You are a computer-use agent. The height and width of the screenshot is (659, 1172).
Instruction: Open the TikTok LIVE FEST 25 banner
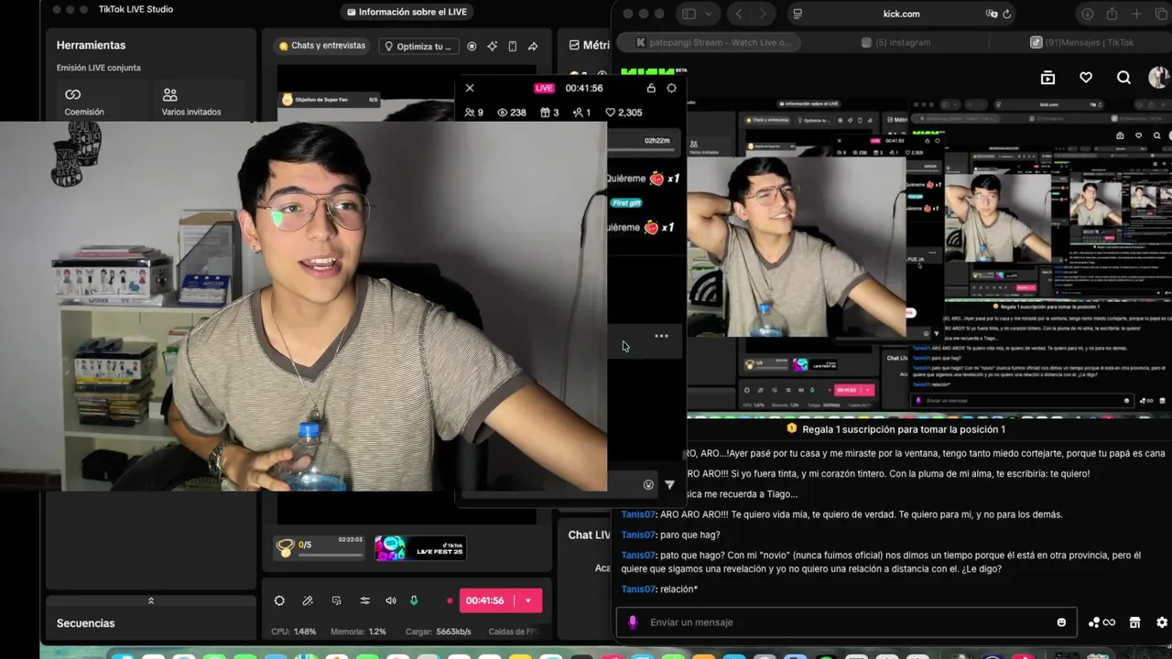click(420, 548)
